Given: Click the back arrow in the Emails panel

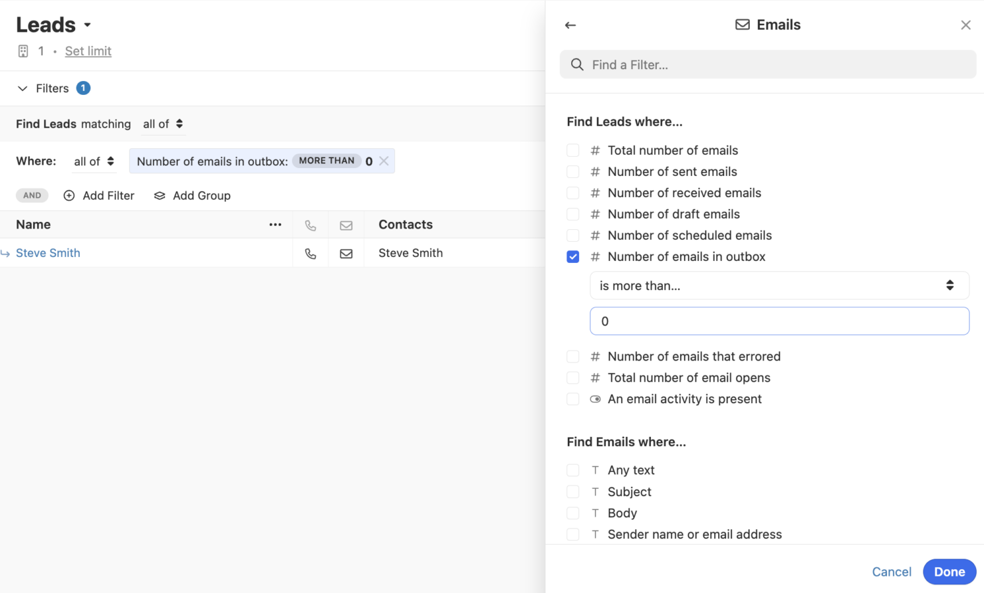Looking at the screenshot, I should (x=570, y=25).
